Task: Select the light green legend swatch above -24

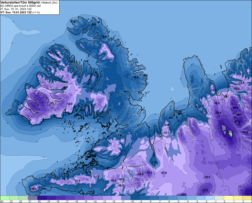Action: [5, 198]
